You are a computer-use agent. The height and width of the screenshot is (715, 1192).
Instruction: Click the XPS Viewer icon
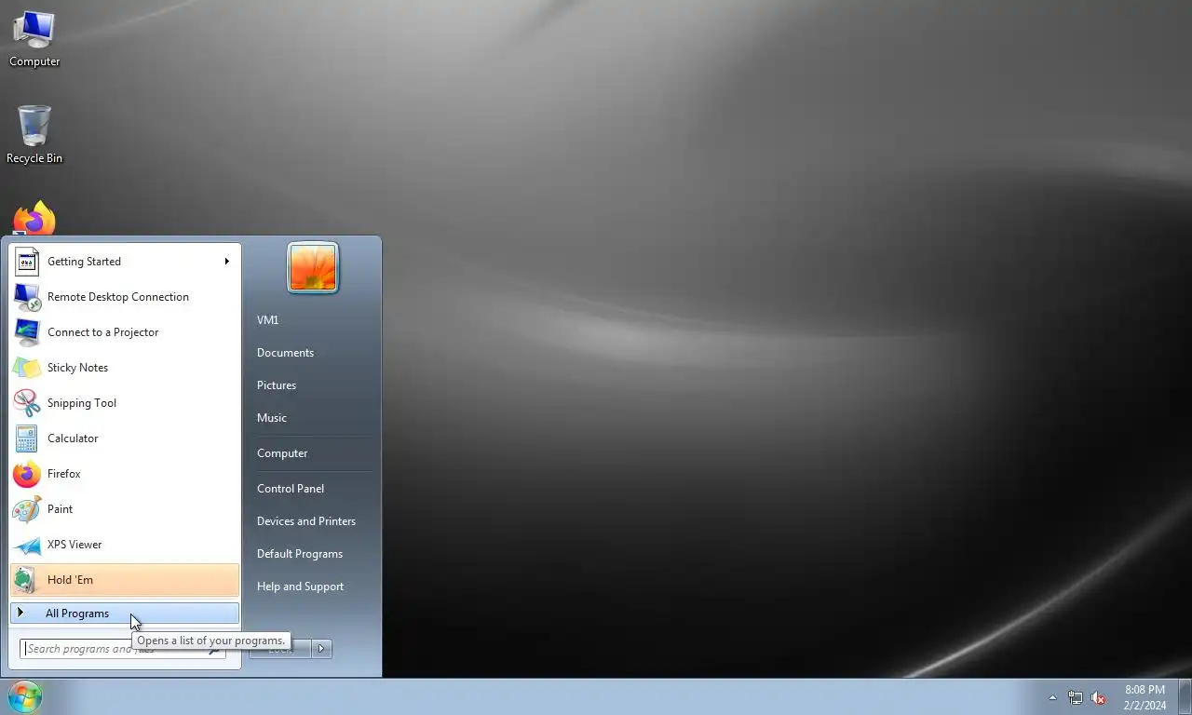[27, 545]
